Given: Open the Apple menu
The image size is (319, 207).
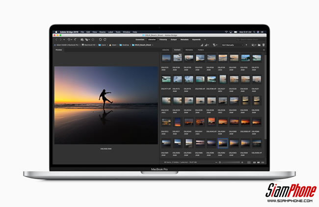Looking at the screenshot, I should [x=56, y=32].
